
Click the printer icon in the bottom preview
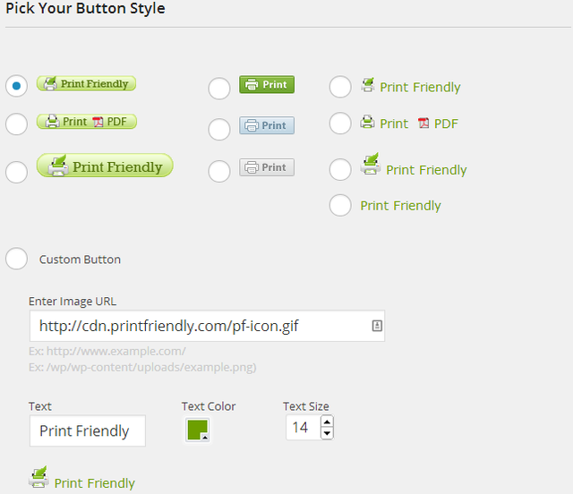pos(38,479)
